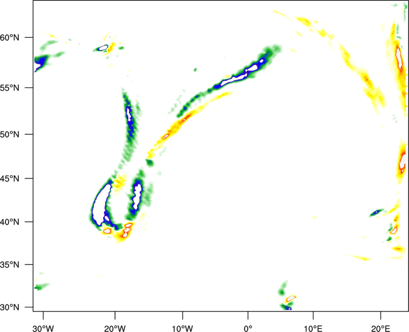Click the 0° longitude label

pyautogui.click(x=248, y=328)
